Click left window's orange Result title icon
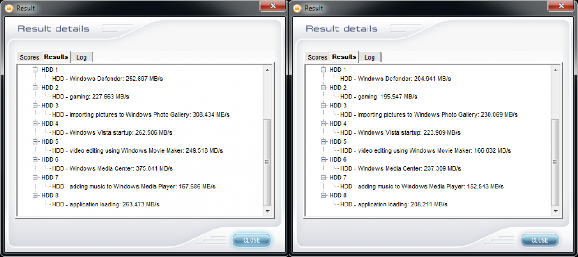Screen dimensions: 578x257 (x=9, y=8)
